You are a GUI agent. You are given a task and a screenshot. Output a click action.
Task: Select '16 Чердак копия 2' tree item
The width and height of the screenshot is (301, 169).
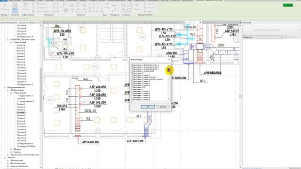25,84
